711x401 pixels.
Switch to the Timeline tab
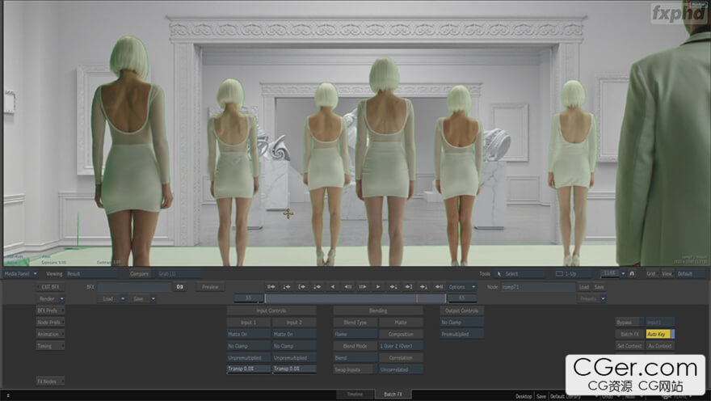tap(355, 395)
